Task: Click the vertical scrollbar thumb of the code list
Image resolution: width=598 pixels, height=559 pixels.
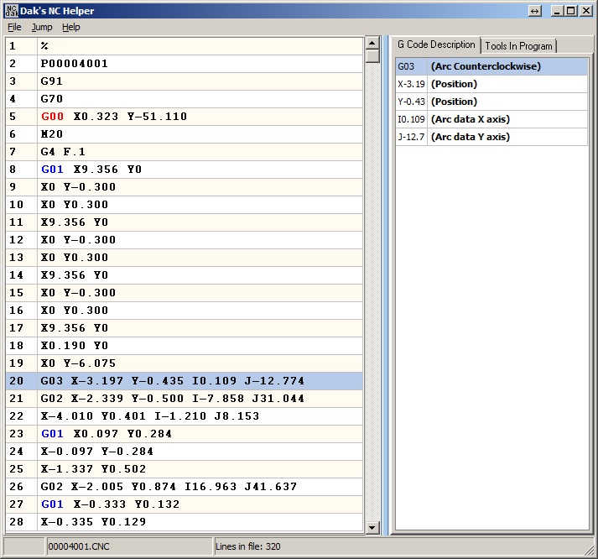Action: pos(373,57)
